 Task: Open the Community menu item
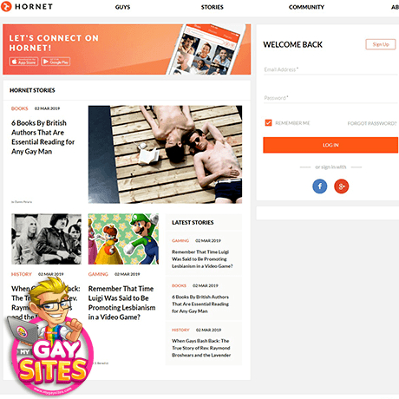click(x=306, y=7)
